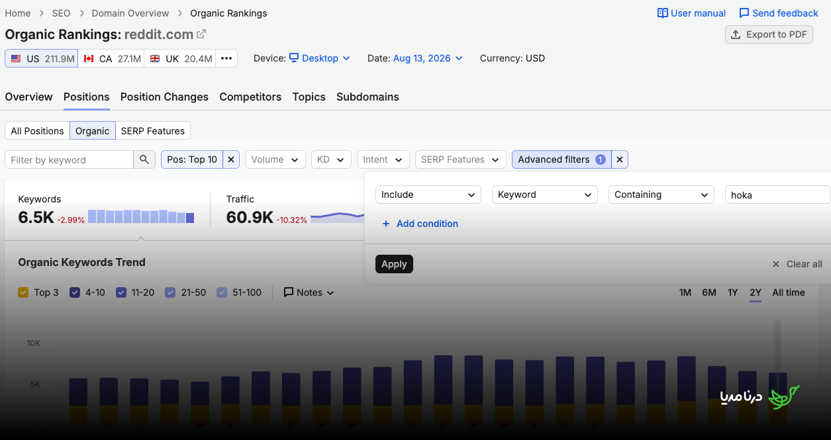831x440 pixels.
Task: Toggle the 4-10 positions checkbox
Action: pos(75,292)
